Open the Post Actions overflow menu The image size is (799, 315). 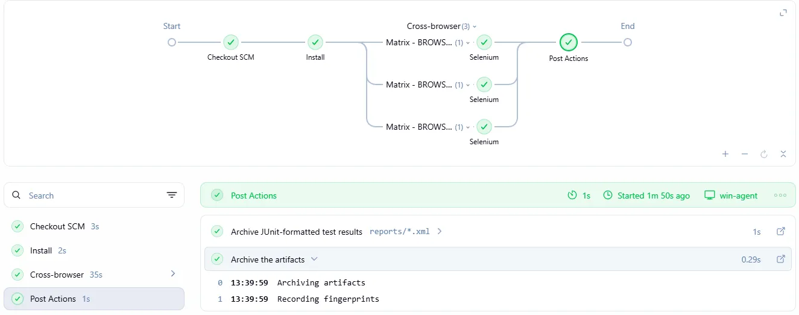780,196
